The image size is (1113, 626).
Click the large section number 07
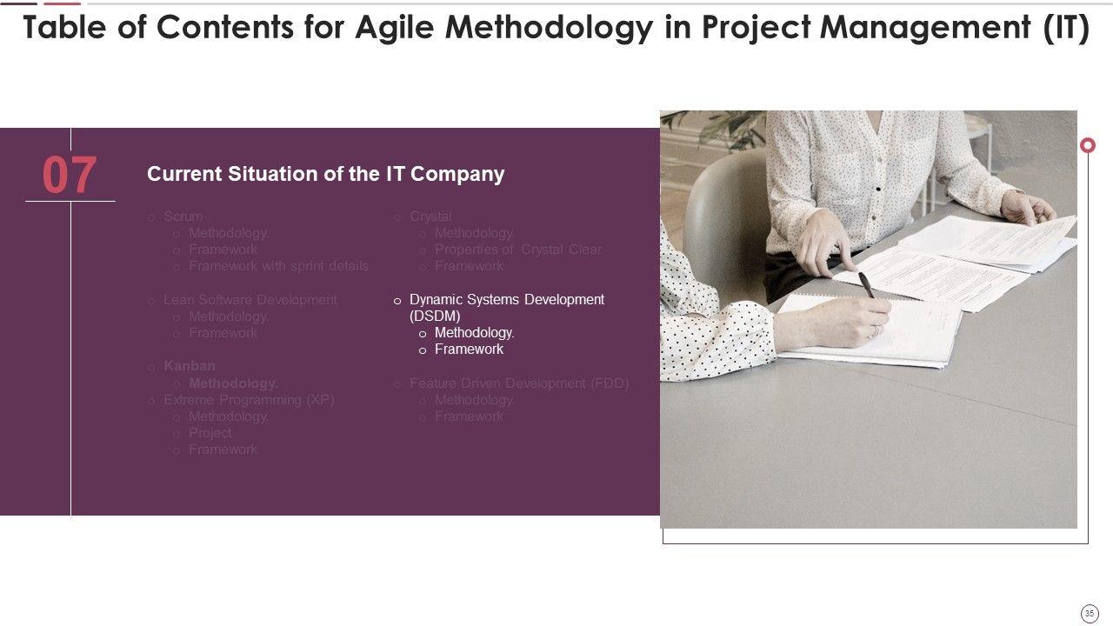pyautogui.click(x=70, y=175)
